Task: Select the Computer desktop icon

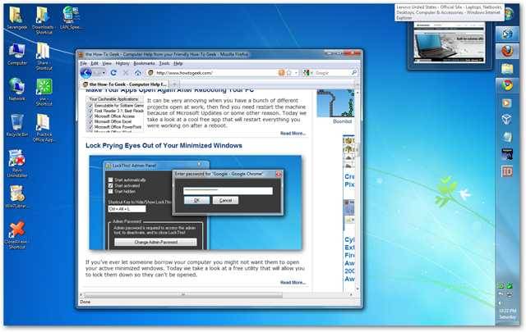Action: [x=16, y=54]
